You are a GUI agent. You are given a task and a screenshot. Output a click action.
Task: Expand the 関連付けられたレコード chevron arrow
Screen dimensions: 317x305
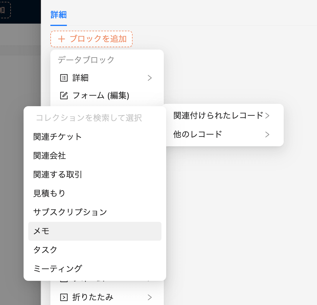tap(267, 116)
